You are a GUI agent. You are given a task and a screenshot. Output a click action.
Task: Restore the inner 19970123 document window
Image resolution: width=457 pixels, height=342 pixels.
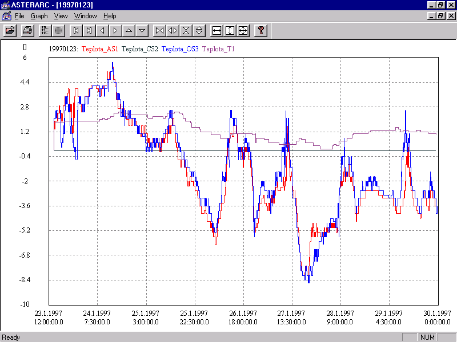[440, 16]
